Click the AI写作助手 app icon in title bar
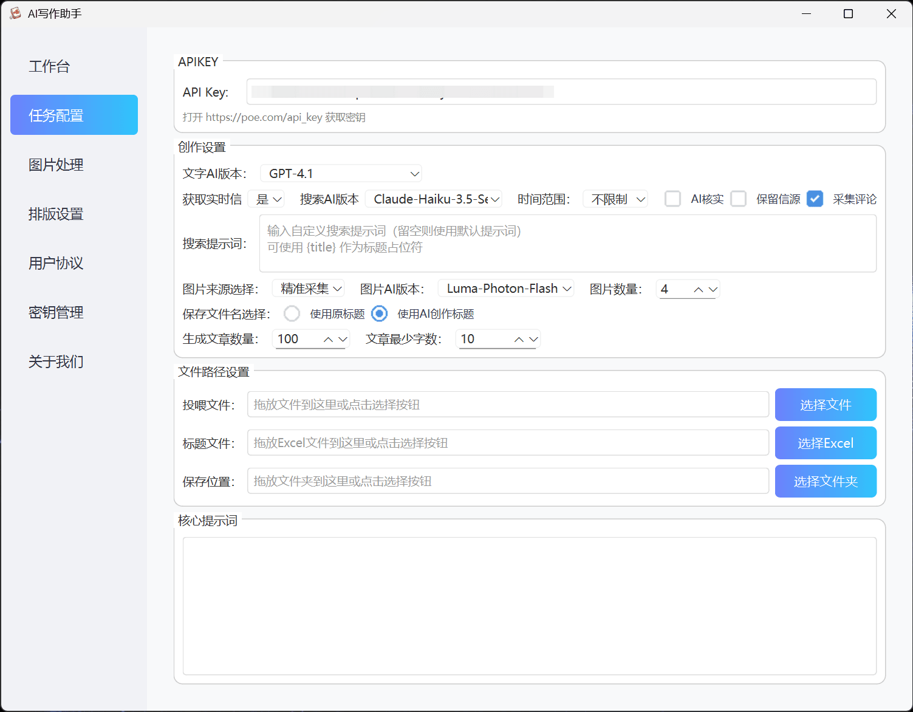Viewport: 913px width, 712px height. 15,13
